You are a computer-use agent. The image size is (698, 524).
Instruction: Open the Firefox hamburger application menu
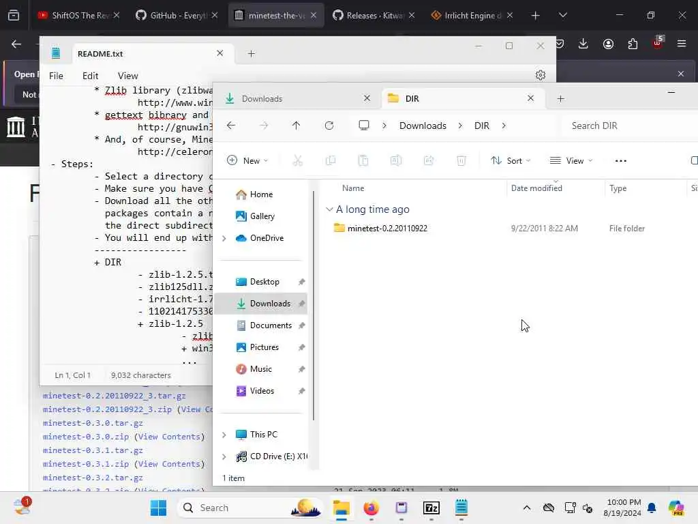682,44
